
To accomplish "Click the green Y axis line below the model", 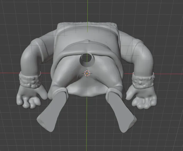I will point(86,124).
